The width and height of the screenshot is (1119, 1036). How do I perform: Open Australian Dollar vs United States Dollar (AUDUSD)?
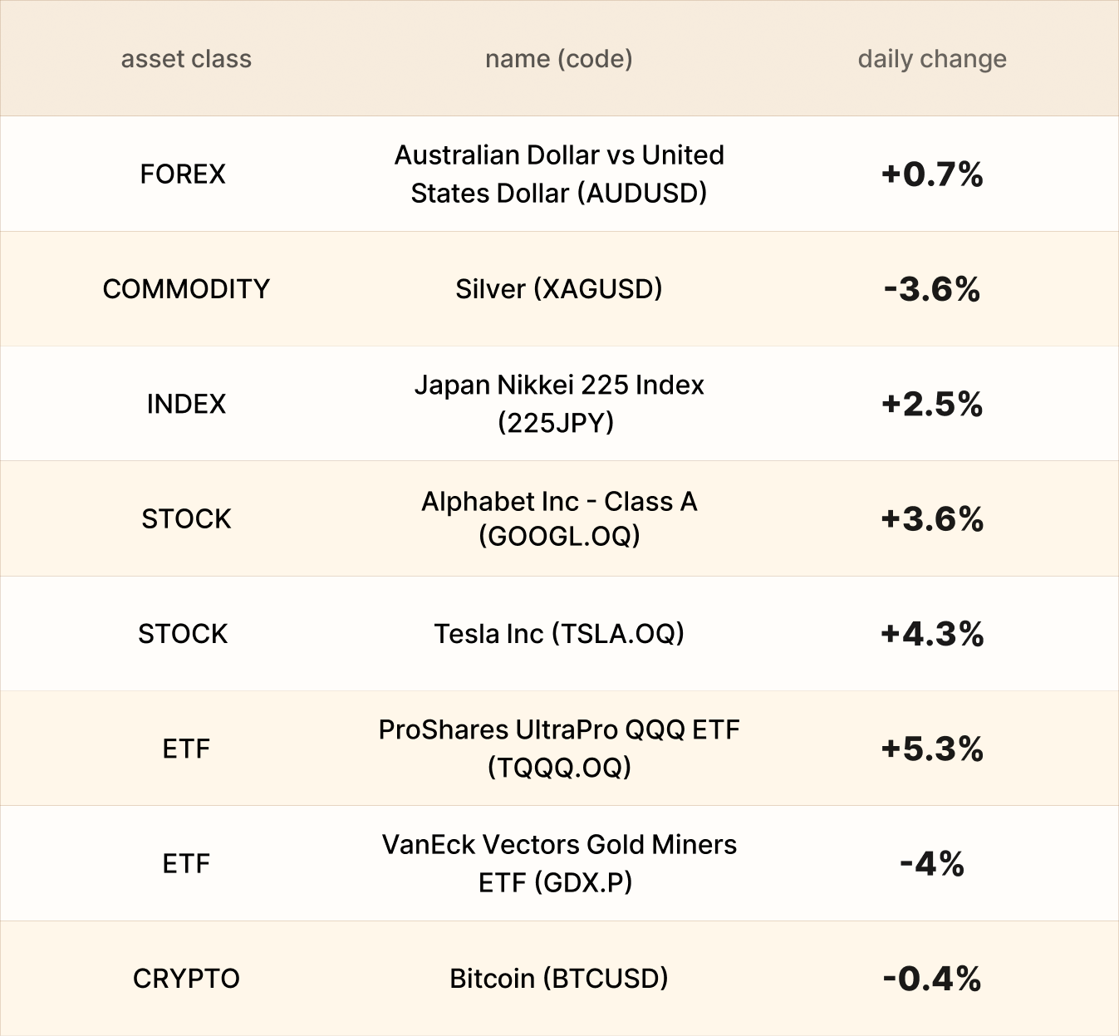coord(558,174)
